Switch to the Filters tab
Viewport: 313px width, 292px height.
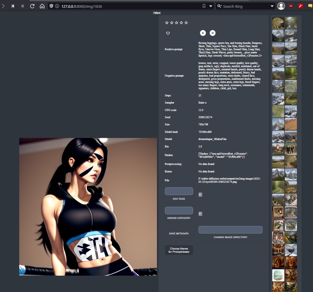tap(157, 13)
